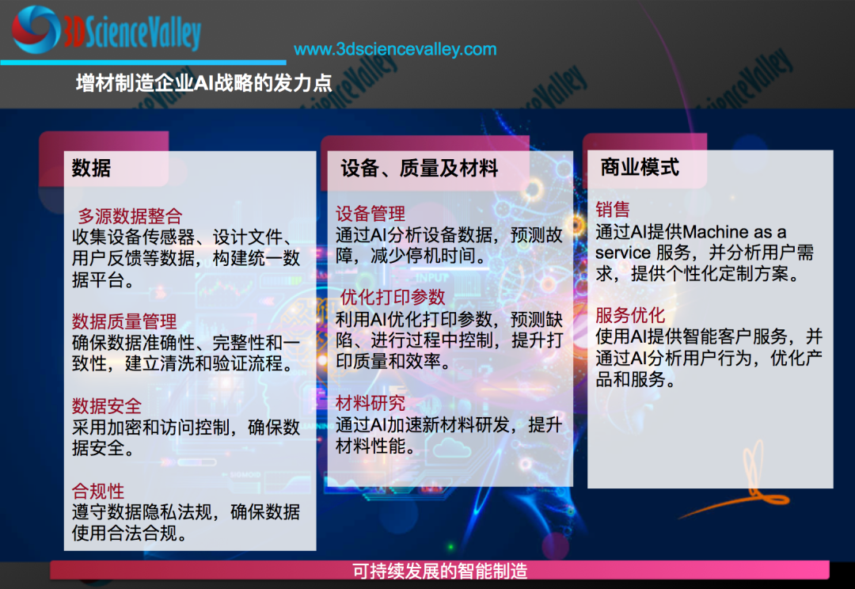Click the text 通过AI加速新材料研发，提升
The image size is (855, 589).
pos(449,424)
